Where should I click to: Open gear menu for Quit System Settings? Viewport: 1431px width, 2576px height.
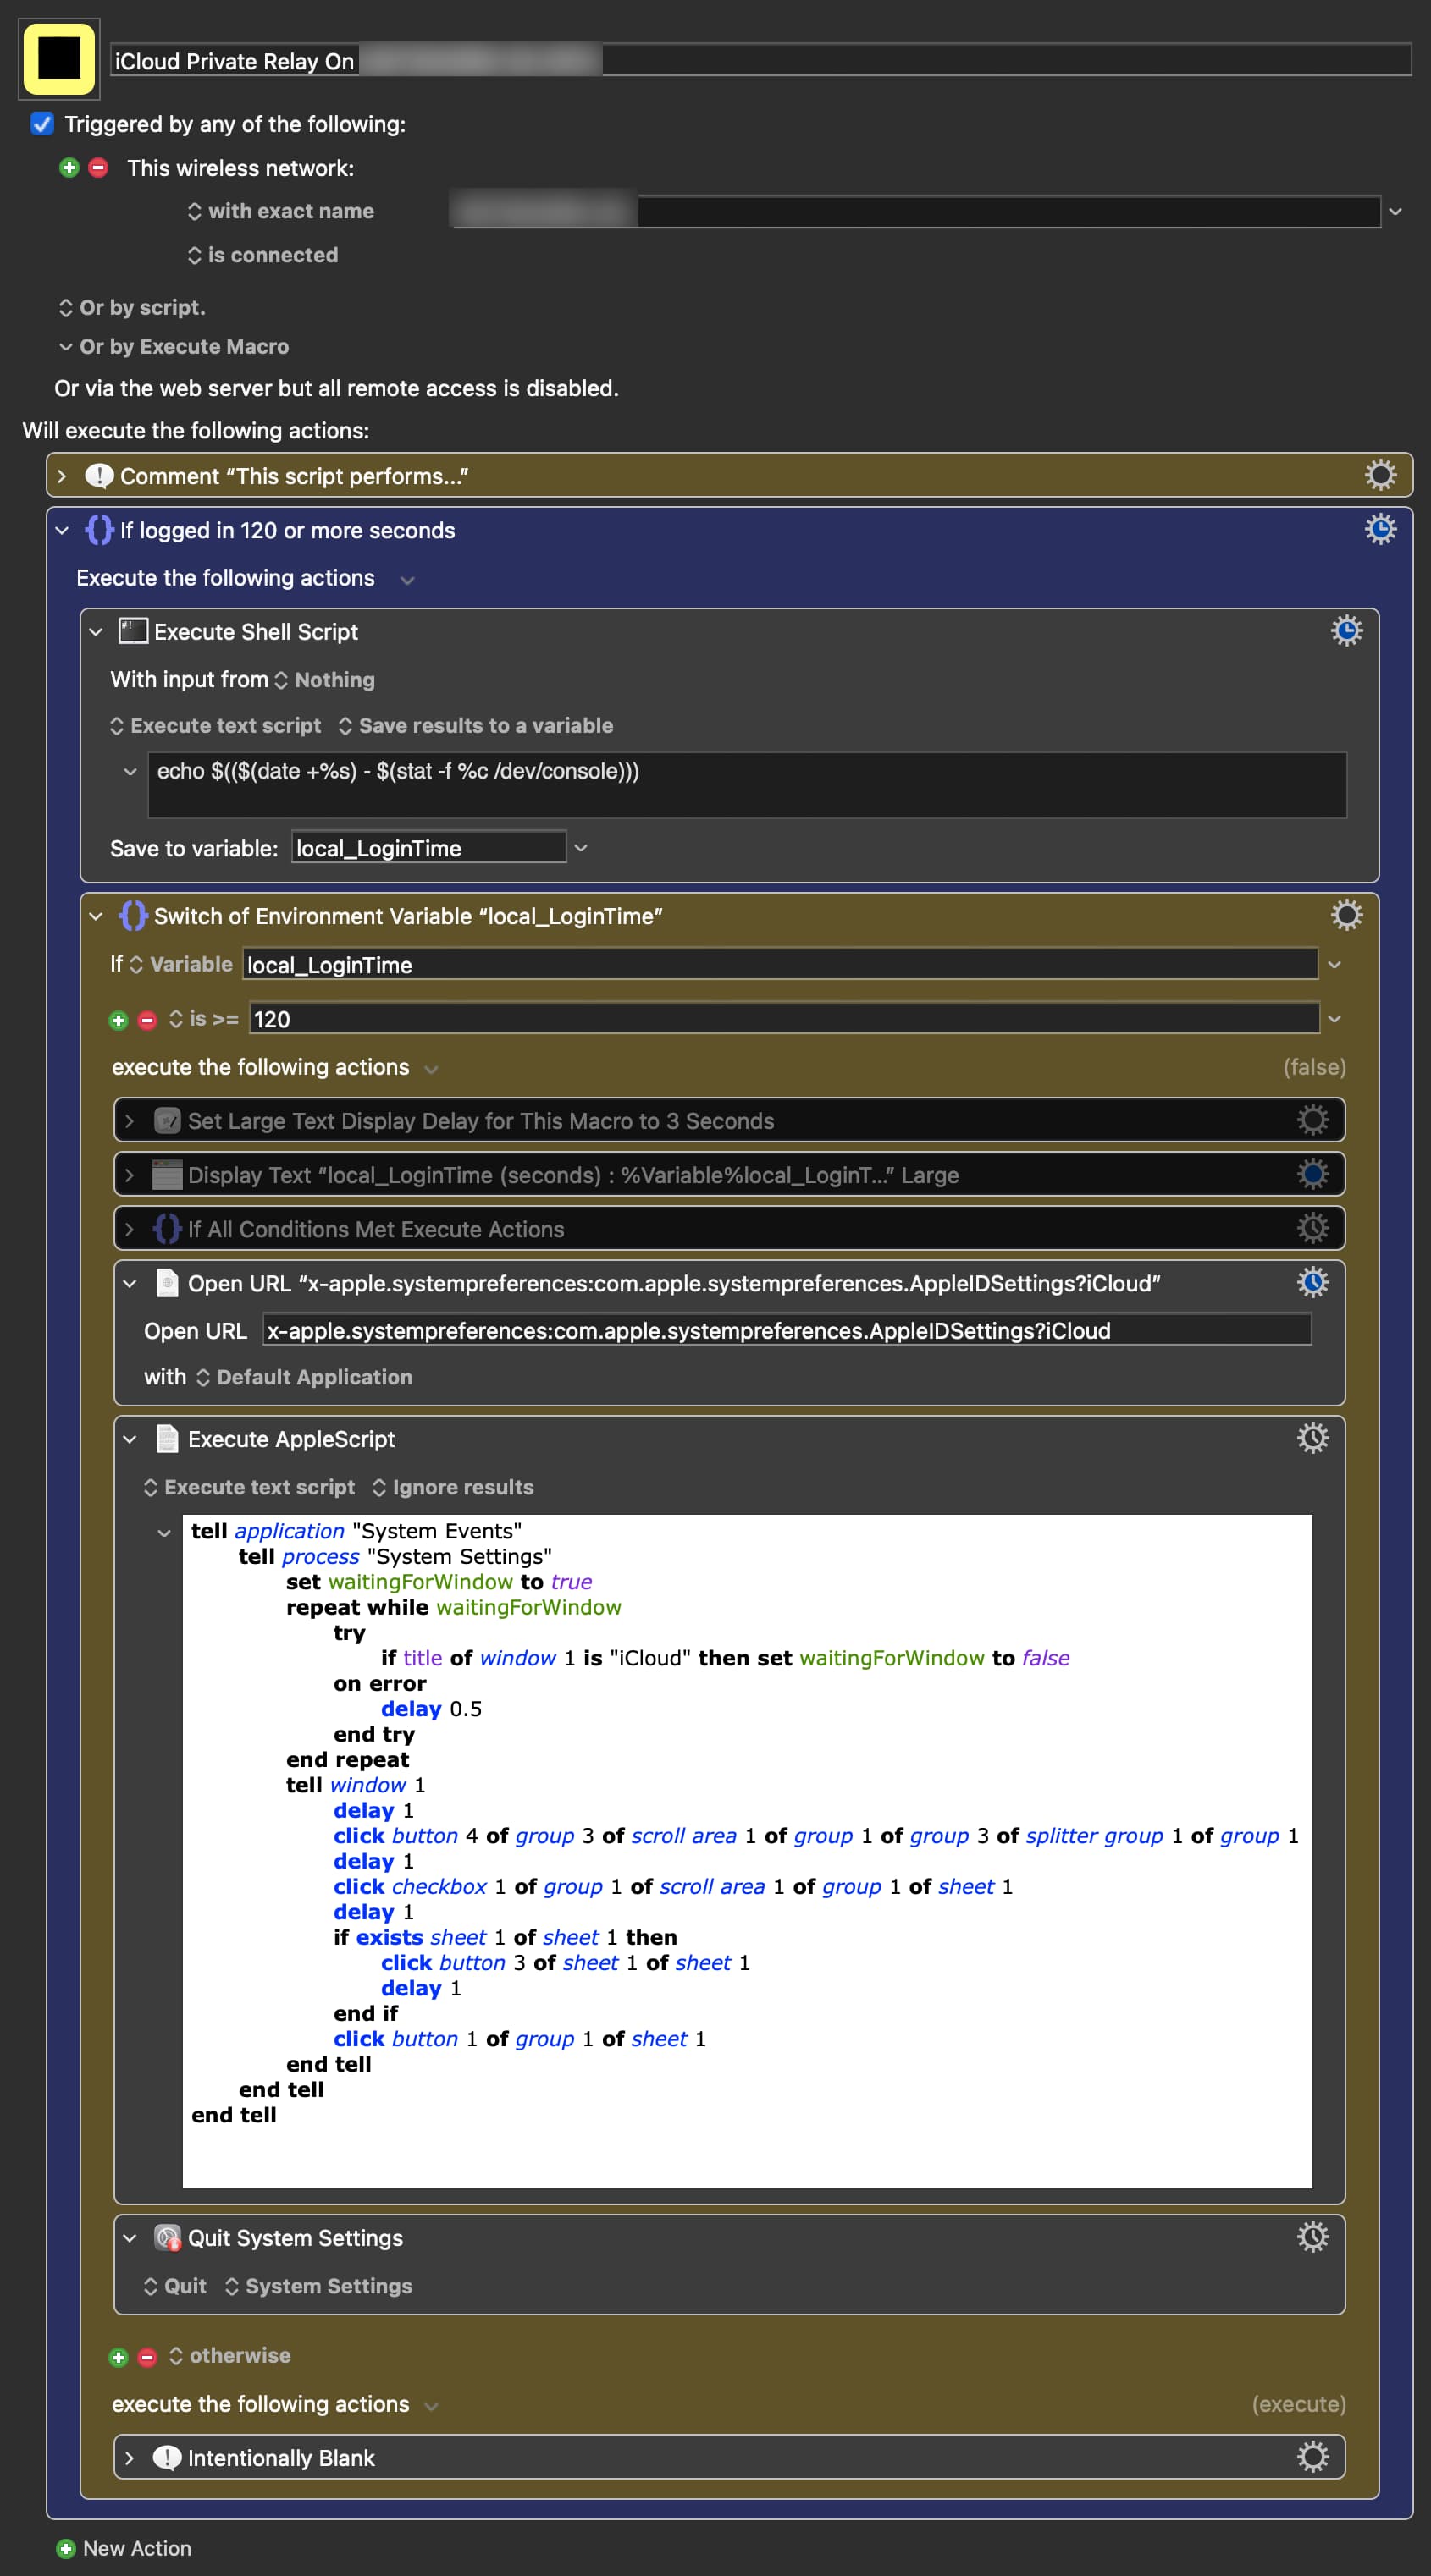1312,2237
